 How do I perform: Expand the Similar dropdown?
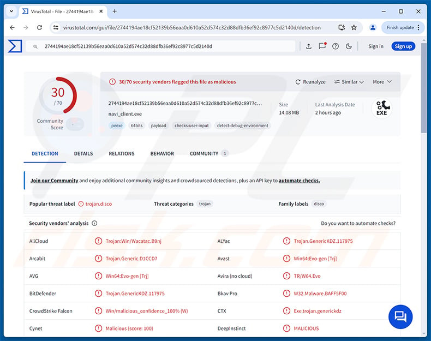349,82
